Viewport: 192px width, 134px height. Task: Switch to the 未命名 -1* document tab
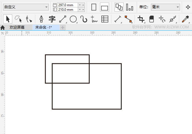click(x=45, y=28)
